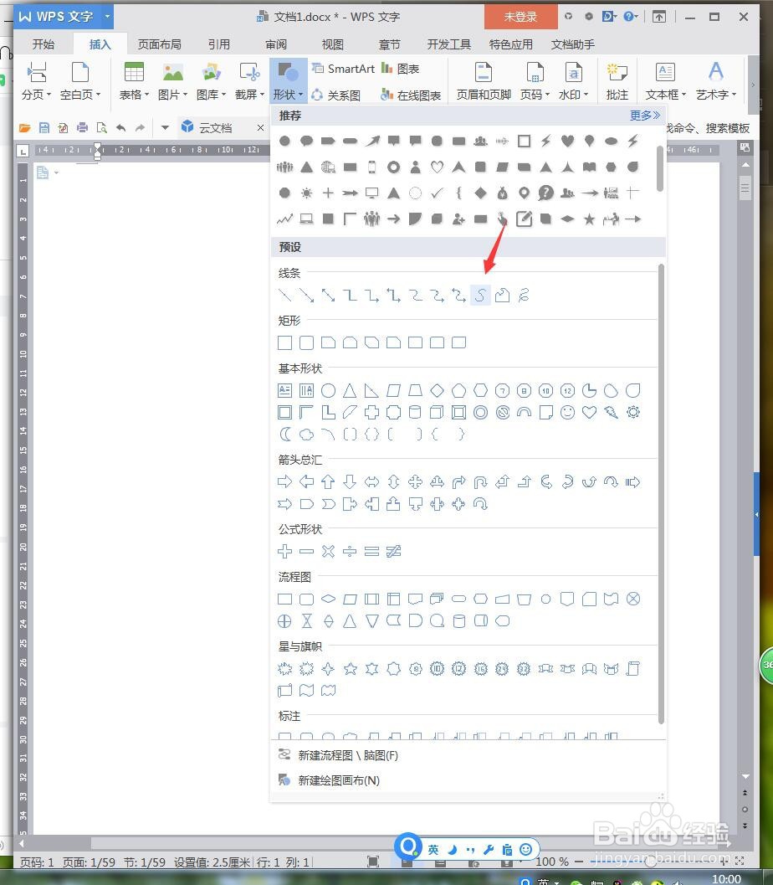Expand the blank page (空白页) dropdown
This screenshot has width=773, height=885.
click(80, 82)
